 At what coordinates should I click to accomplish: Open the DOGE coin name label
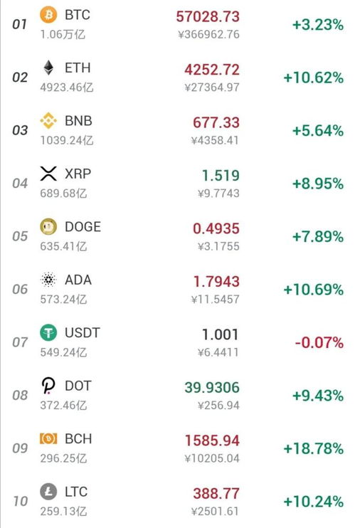(x=83, y=226)
